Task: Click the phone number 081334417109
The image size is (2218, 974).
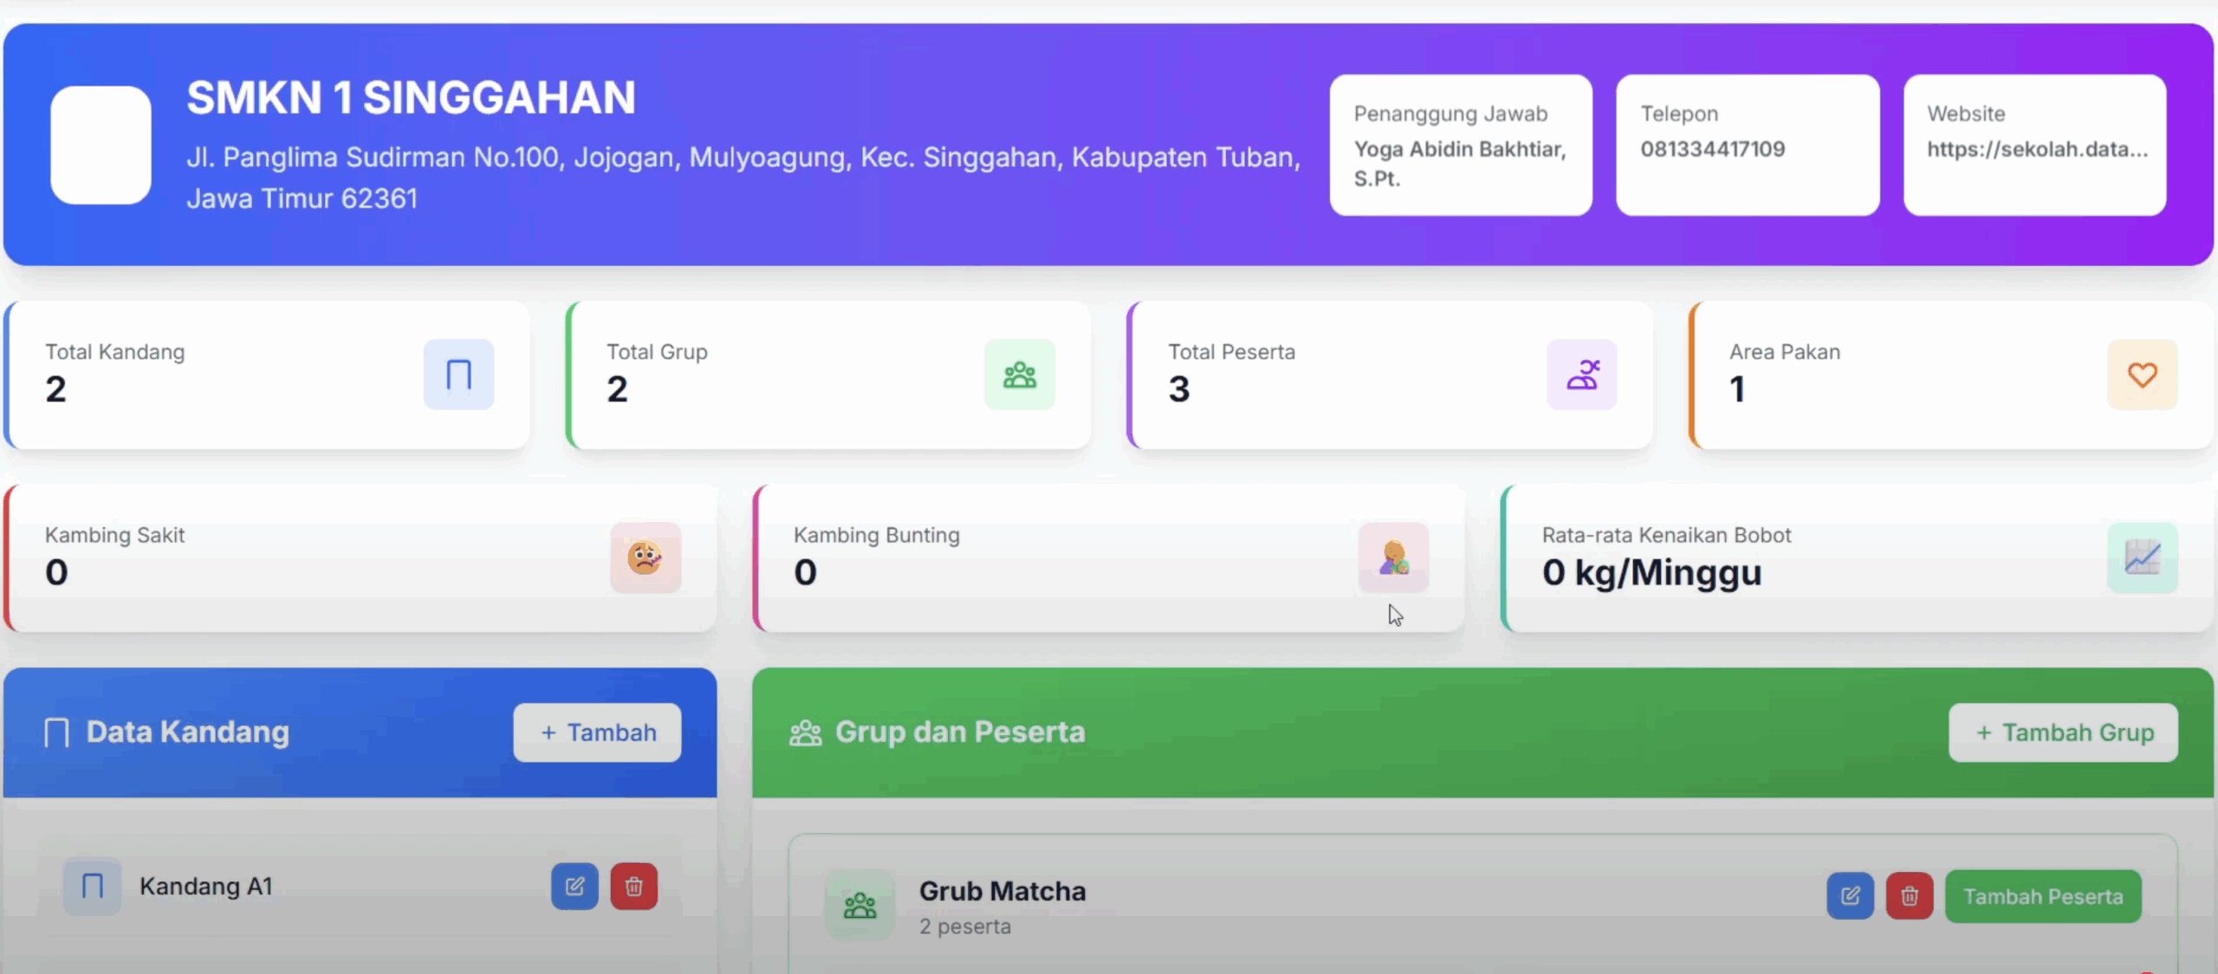Action: coord(1713,149)
